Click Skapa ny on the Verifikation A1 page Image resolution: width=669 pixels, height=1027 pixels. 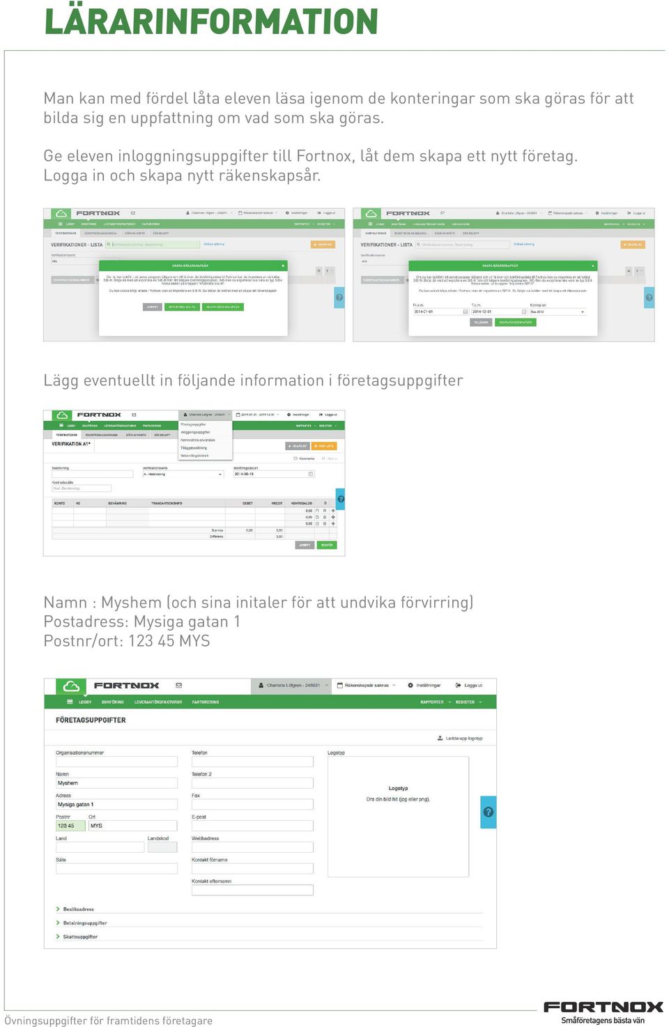coord(298,446)
